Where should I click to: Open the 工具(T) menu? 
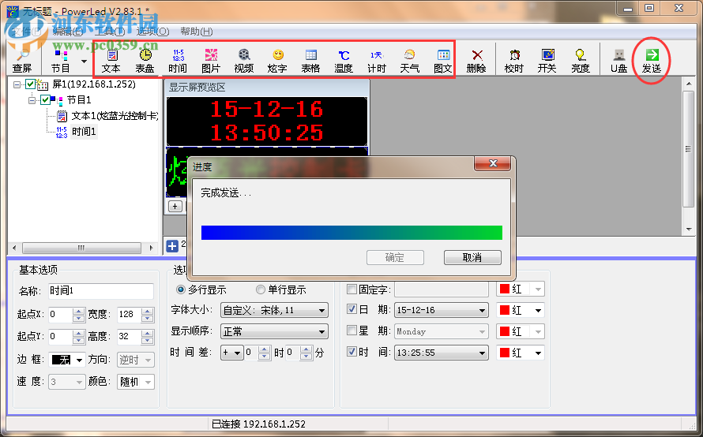pos(110,32)
